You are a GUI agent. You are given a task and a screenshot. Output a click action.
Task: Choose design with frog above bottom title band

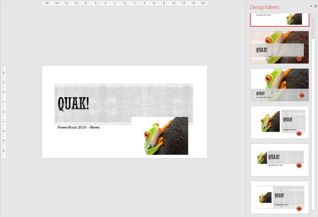(280, 85)
